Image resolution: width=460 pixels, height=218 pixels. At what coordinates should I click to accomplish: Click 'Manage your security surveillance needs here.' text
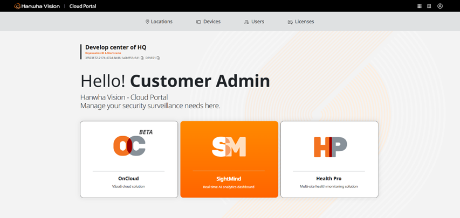(150, 106)
